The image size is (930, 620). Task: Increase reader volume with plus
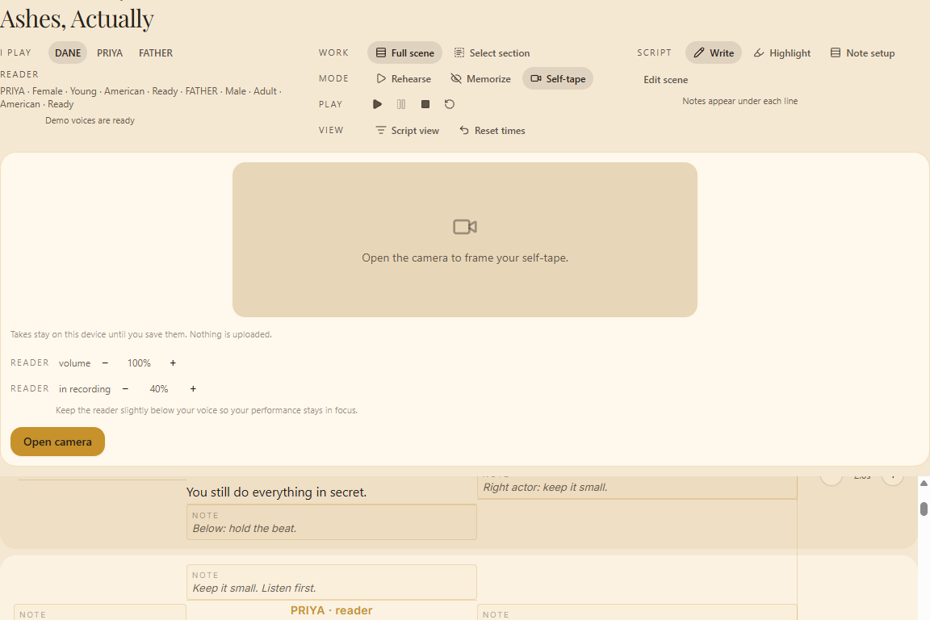(173, 363)
